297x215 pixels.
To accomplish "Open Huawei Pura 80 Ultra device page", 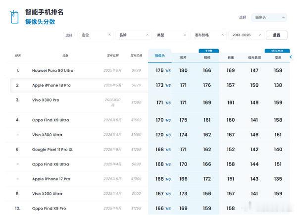I will (x=52, y=70).
